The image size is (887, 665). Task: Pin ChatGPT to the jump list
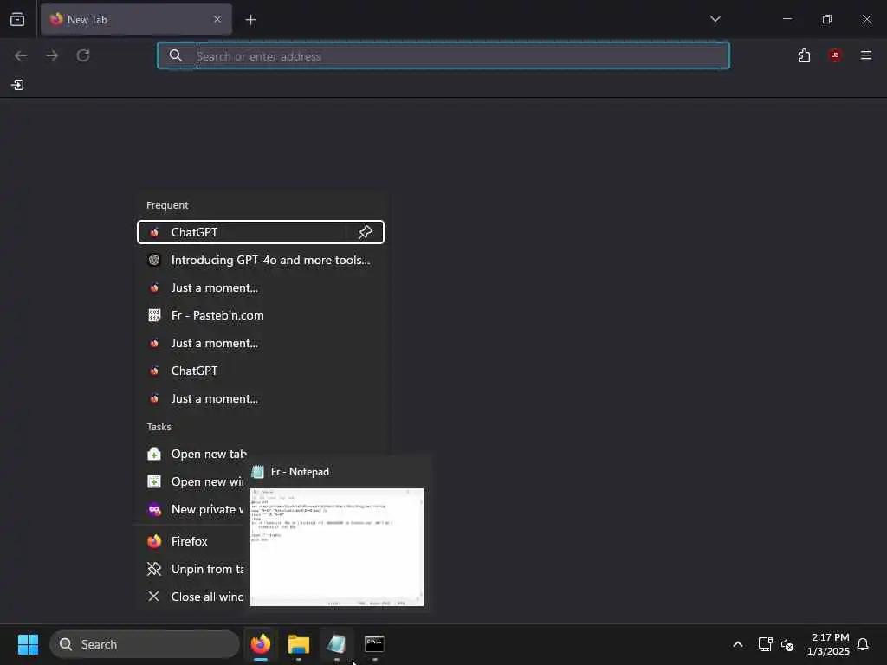click(366, 232)
